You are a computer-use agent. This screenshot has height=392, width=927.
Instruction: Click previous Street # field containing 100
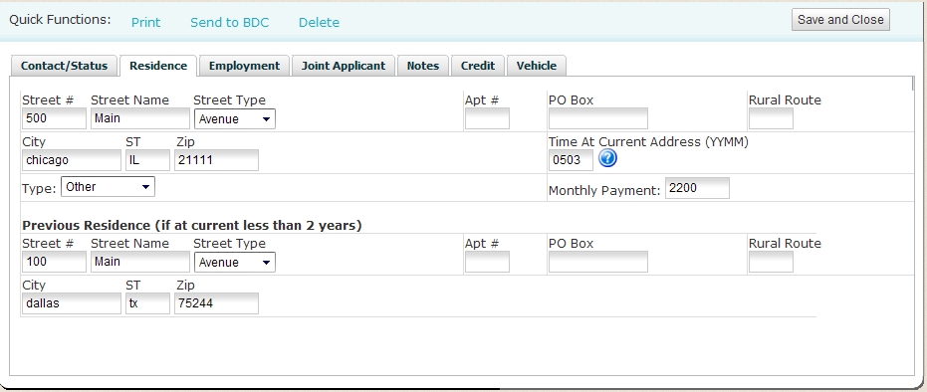pos(55,262)
